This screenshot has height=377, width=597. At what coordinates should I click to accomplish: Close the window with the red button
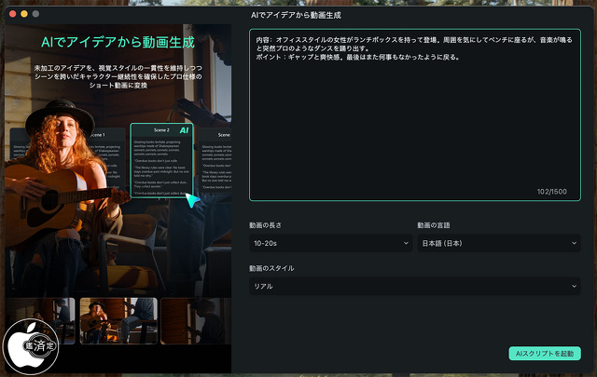[12, 14]
